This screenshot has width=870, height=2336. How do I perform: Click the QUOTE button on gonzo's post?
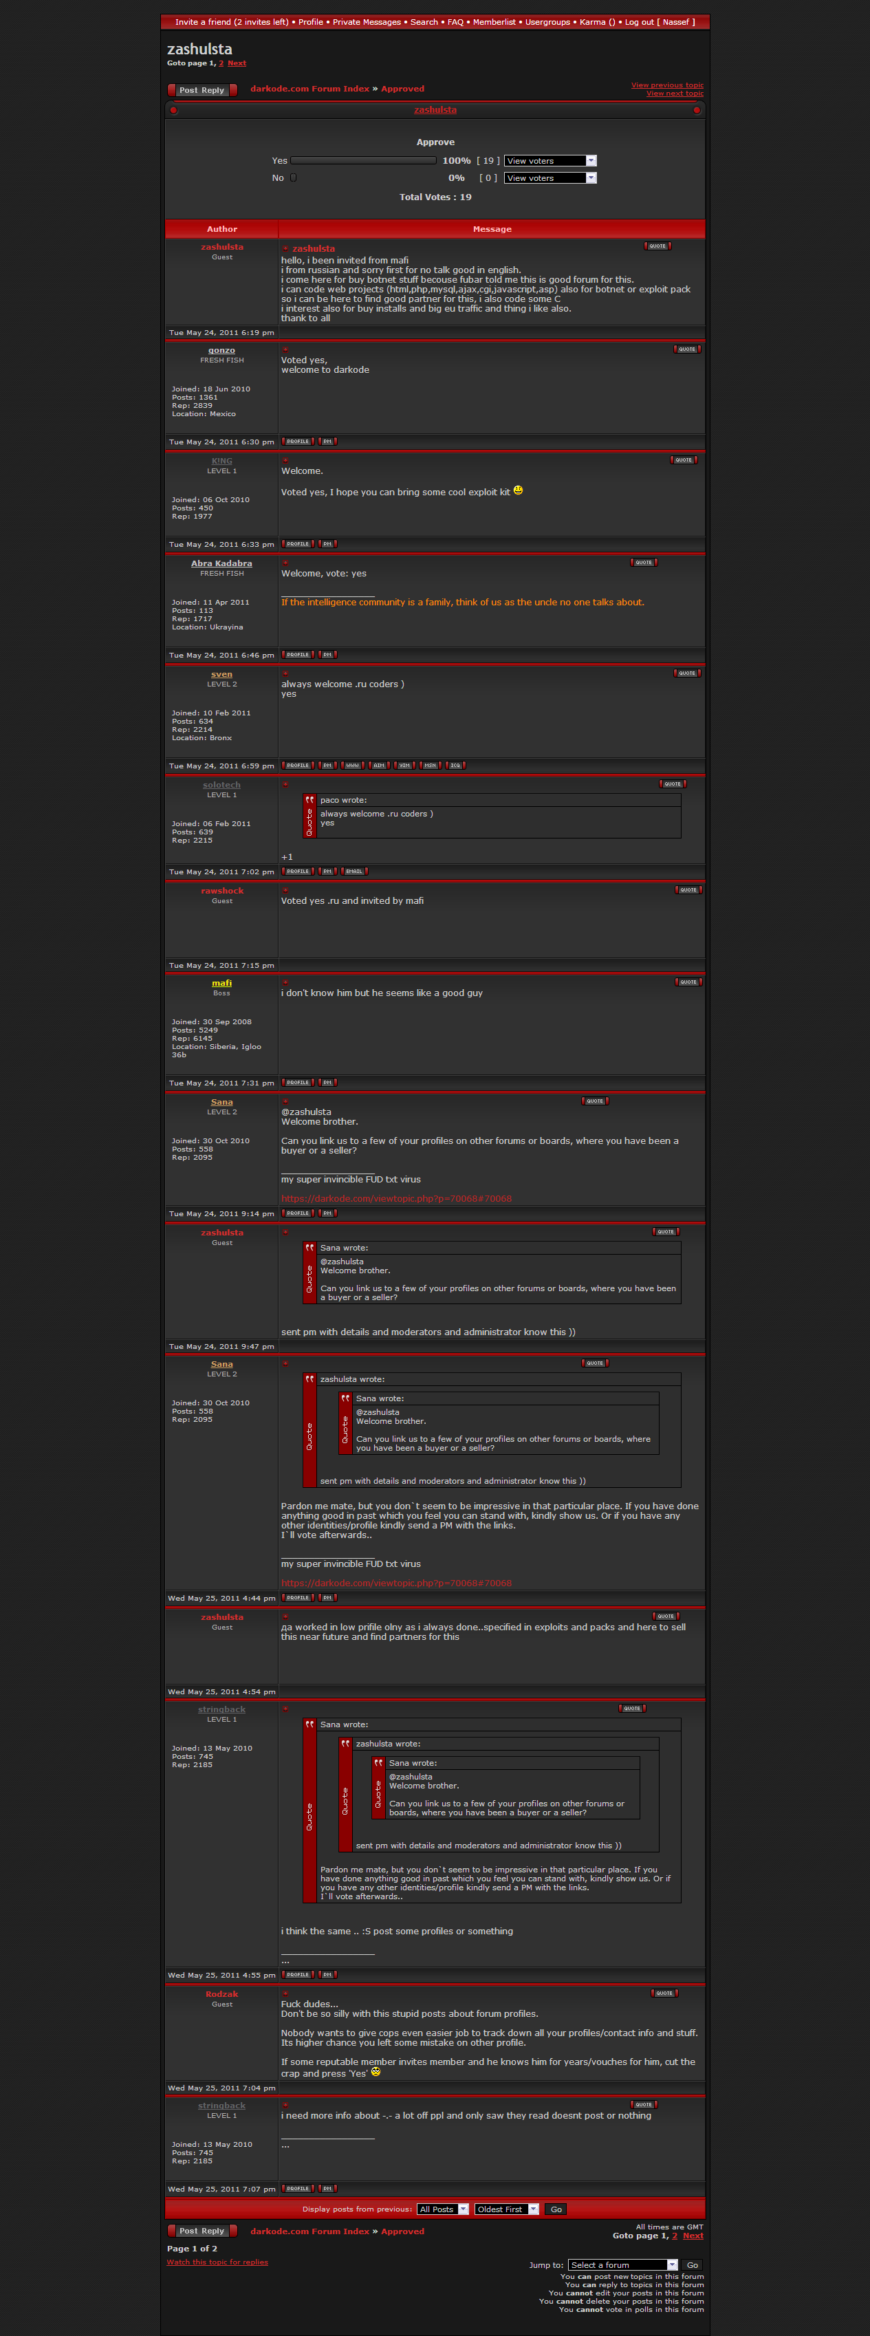(687, 349)
